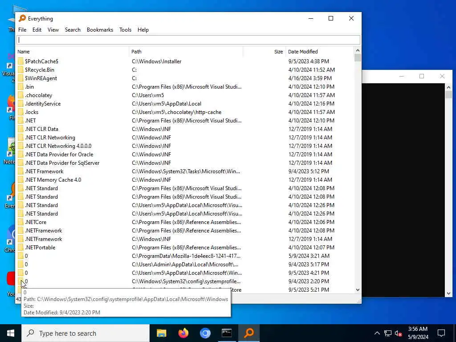Open the File menu
The image size is (456, 342).
pyautogui.click(x=22, y=30)
